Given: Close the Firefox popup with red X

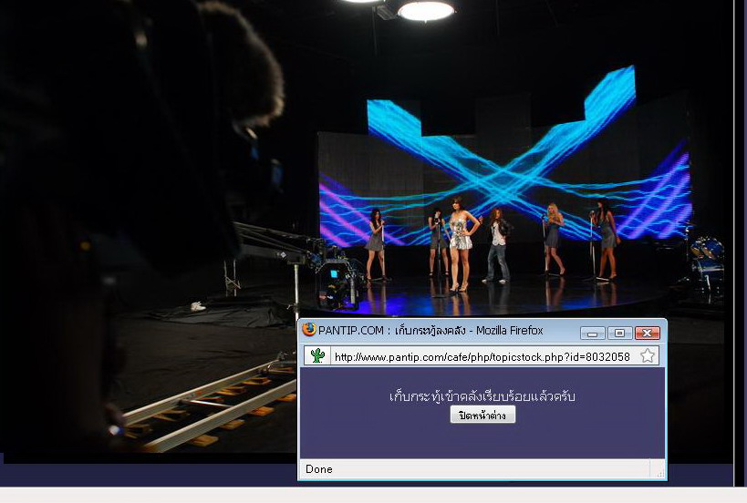Looking at the screenshot, I should (648, 334).
